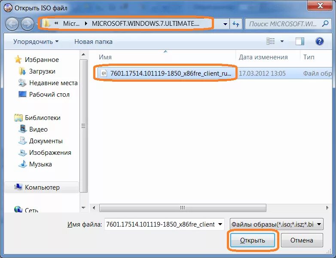Click the Music library icon
Image resolution: width=336 pixels, height=258 pixels.
22,164
